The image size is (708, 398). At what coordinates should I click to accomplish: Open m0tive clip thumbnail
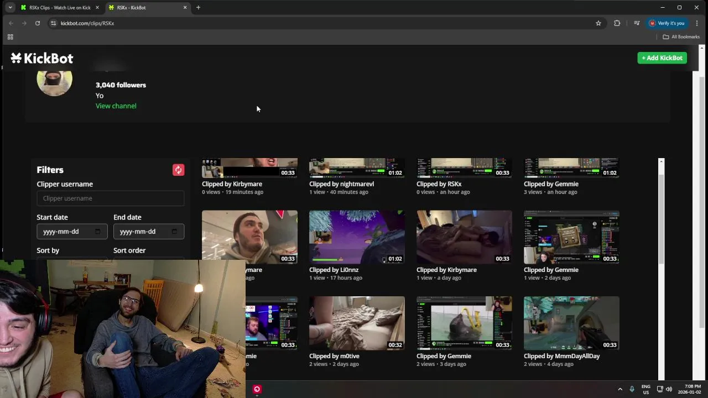click(x=357, y=323)
